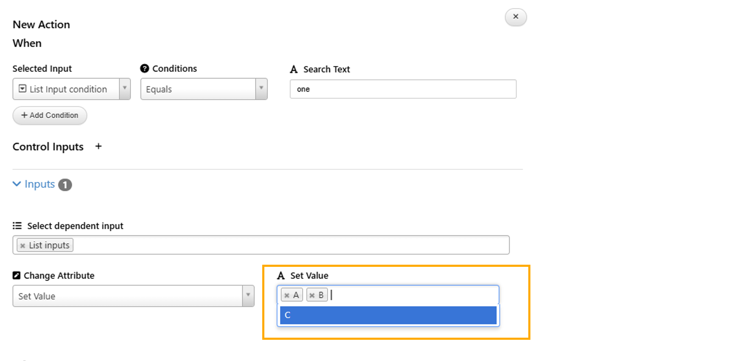Collapse the Inputs section chevron
734x361 pixels.
click(x=17, y=184)
